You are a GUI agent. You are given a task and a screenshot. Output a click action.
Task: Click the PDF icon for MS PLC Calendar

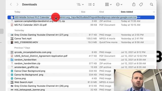point(12,25)
